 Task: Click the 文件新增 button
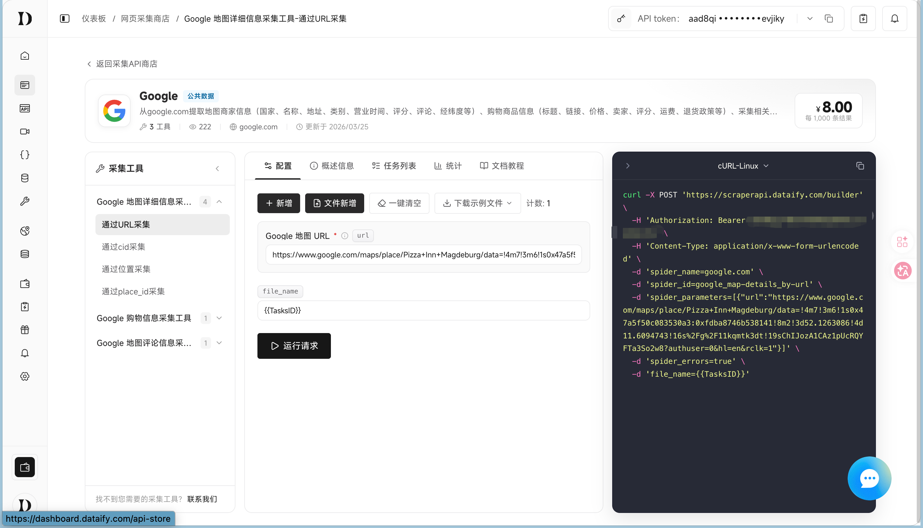pos(334,203)
